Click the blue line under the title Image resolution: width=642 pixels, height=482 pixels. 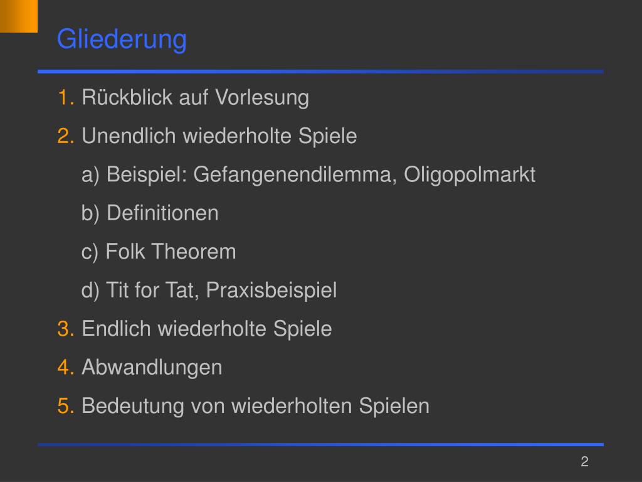pyautogui.click(x=320, y=72)
